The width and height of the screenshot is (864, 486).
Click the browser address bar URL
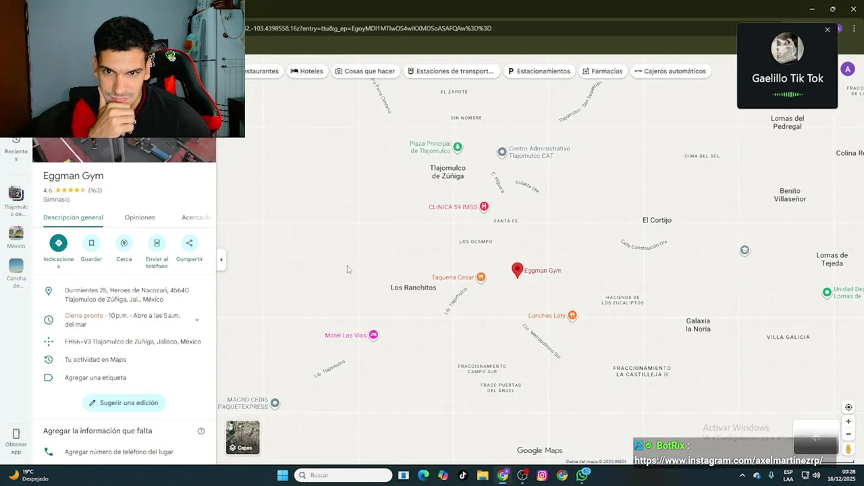pos(368,28)
